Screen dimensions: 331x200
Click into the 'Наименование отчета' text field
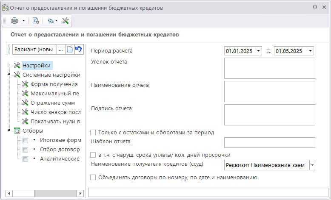[269, 92]
